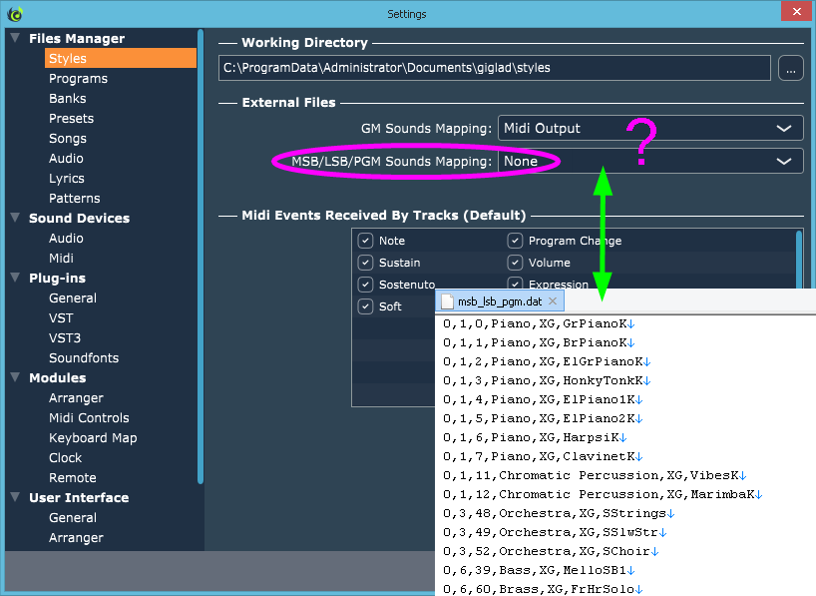The height and width of the screenshot is (596, 816).
Task: Open Midi under Sound Devices
Action: pos(62,258)
